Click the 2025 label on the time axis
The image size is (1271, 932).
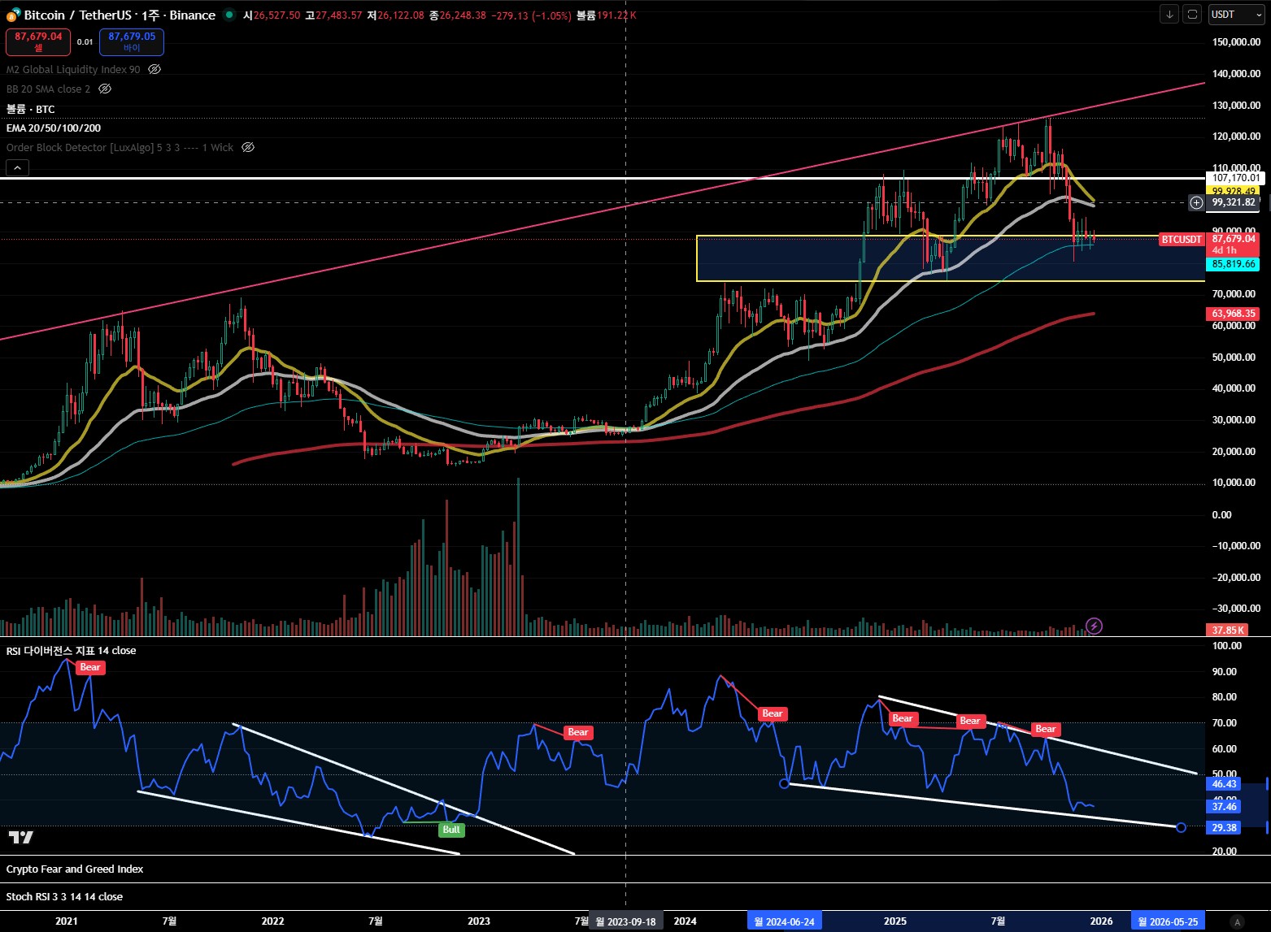[x=895, y=921]
